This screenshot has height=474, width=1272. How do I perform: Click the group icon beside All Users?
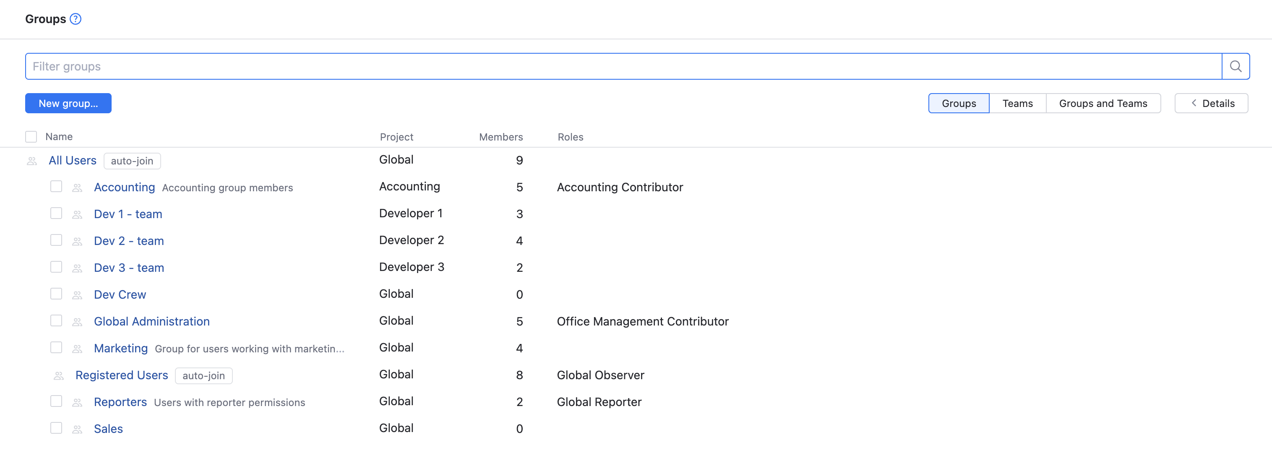click(x=32, y=161)
